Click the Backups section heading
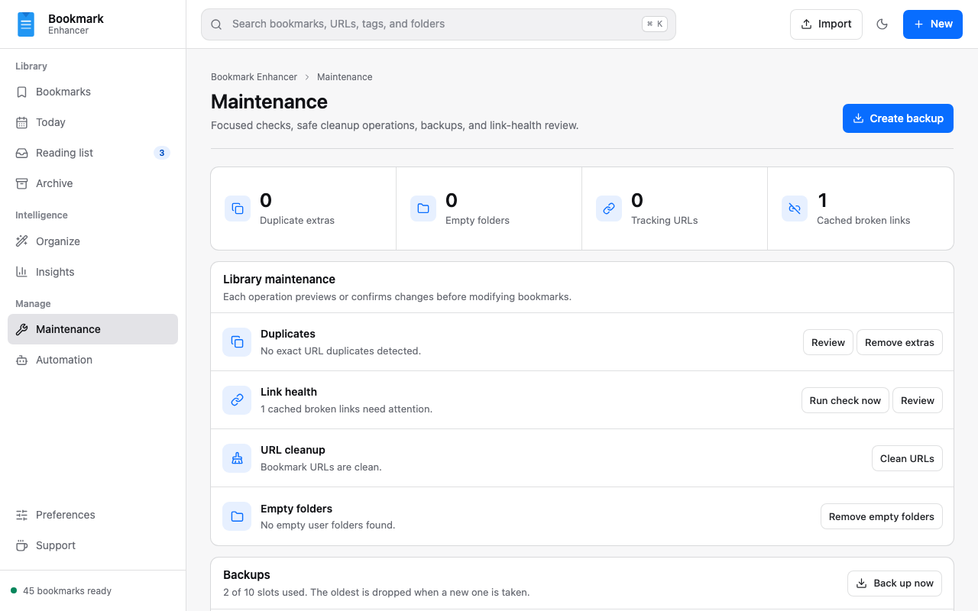The width and height of the screenshot is (978, 611). 247,574
